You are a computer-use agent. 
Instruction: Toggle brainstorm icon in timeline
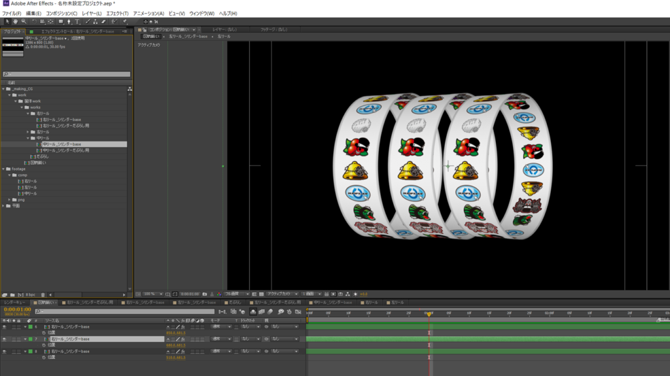point(281,312)
